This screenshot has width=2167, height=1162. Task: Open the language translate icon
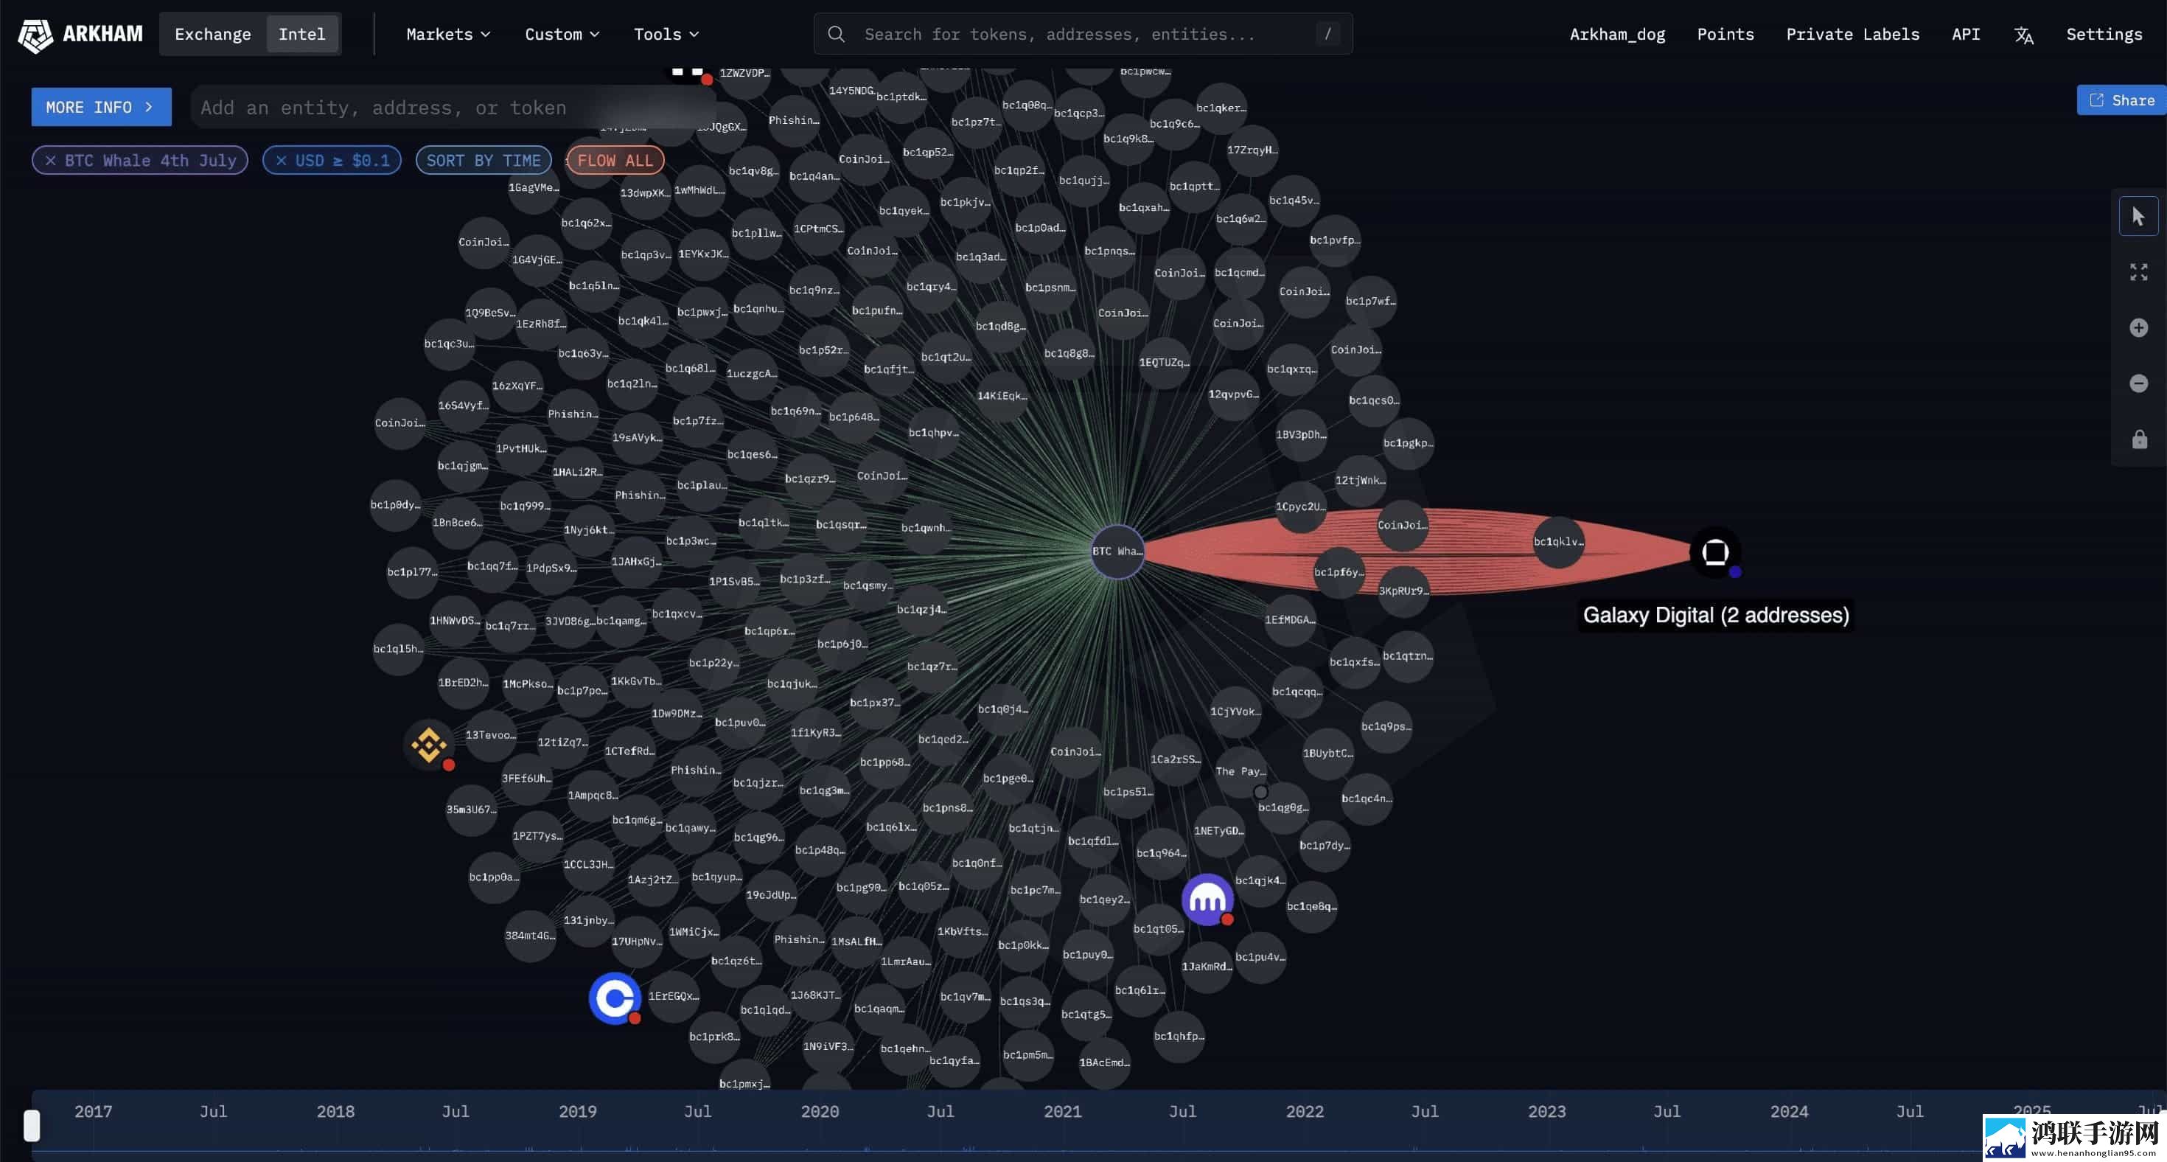2023,35
